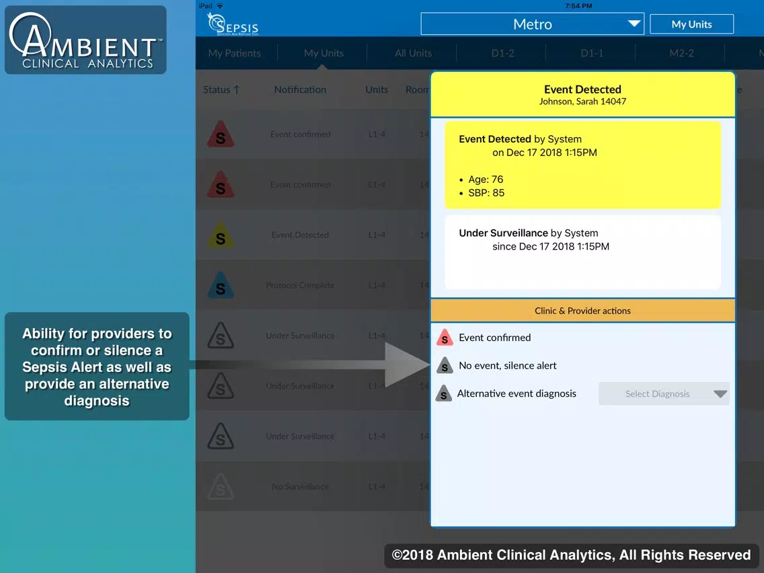Click the Event Detected notification text

click(300, 235)
